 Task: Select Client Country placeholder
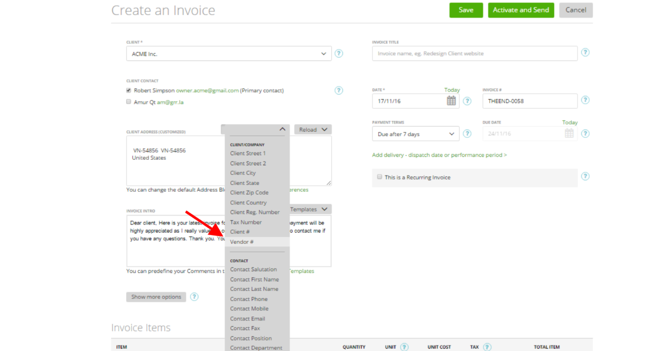[248, 202]
